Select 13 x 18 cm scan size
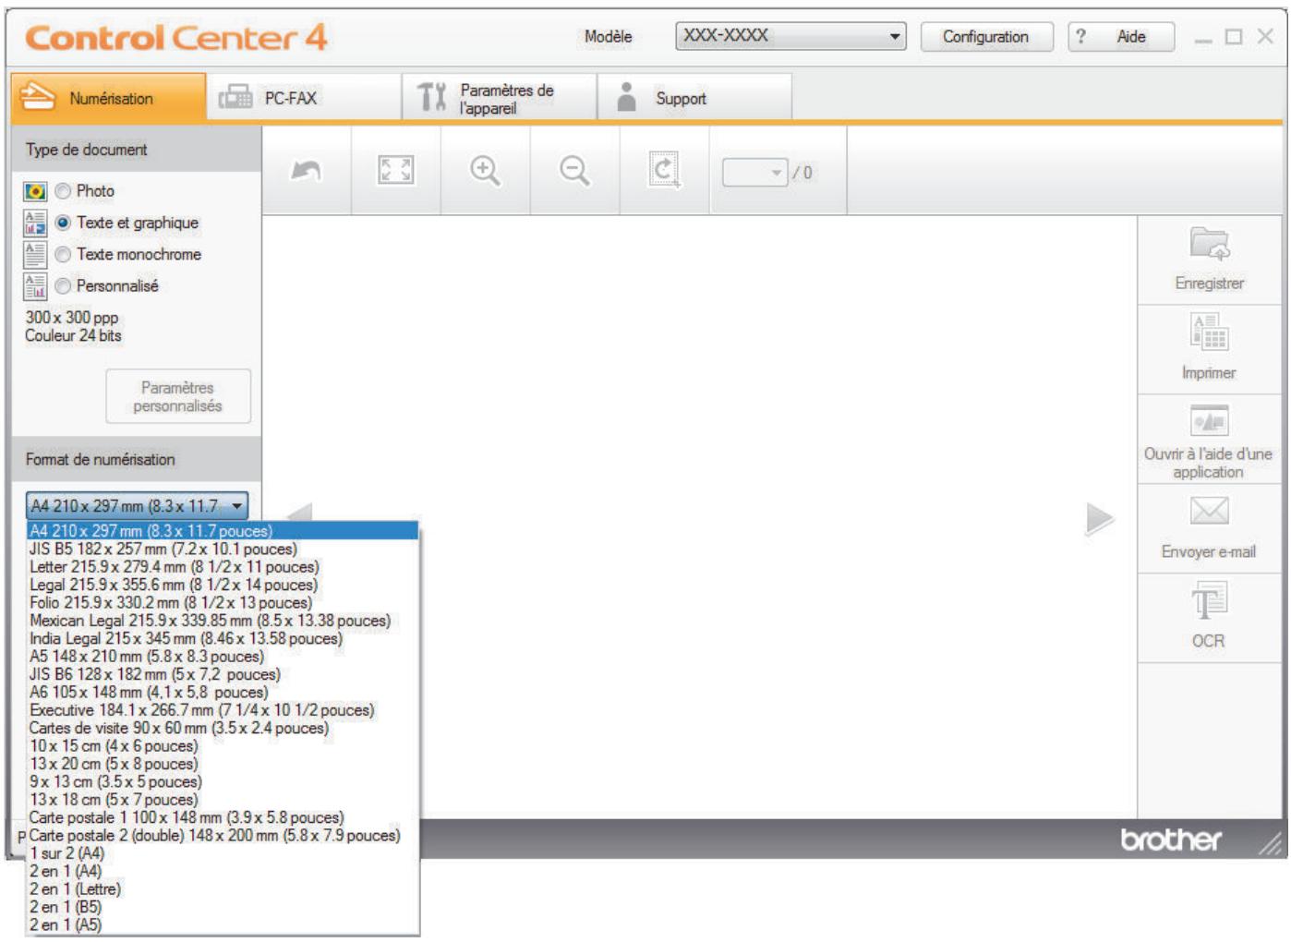This screenshot has width=1291, height=942. (223, 800)
